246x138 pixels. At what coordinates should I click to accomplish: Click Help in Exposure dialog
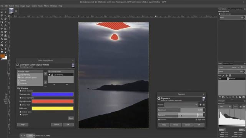click(164, 125)
